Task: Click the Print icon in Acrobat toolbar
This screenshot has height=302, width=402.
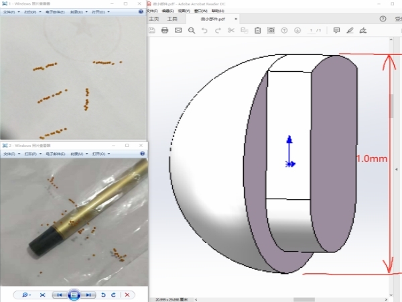Action: click(x=165, y=30)
